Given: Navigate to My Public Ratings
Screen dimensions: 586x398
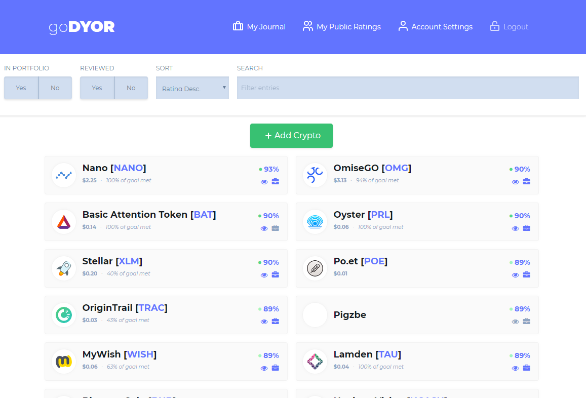Looking at the screenshot, I should pos(341,26).
